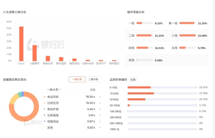Expand the 日用百货 row chevron

pyautogui.click(x=100, y=103)
